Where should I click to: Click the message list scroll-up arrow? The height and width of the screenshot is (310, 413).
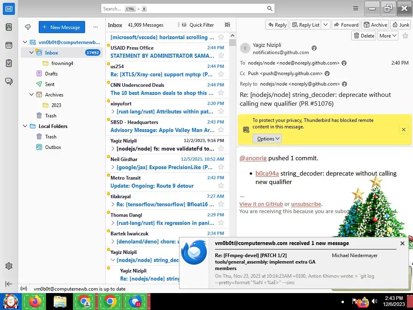tap(232, 36)
